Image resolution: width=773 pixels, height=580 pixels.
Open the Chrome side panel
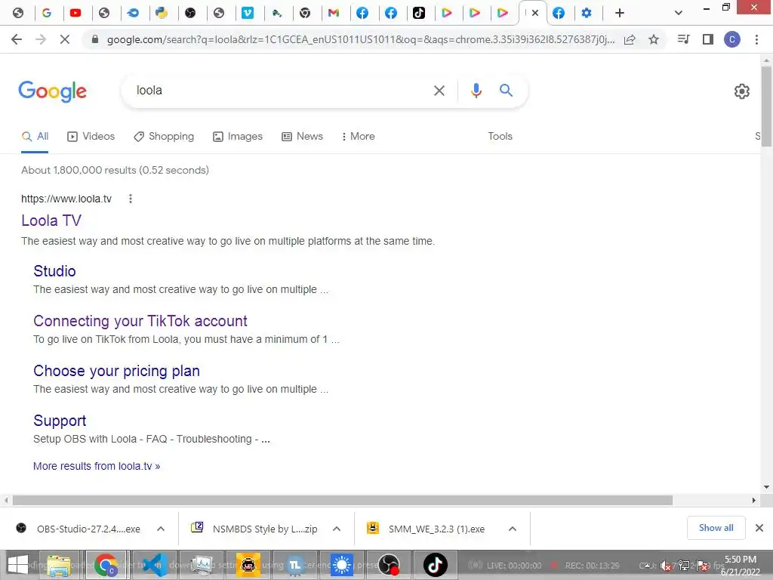click(708, 39)
